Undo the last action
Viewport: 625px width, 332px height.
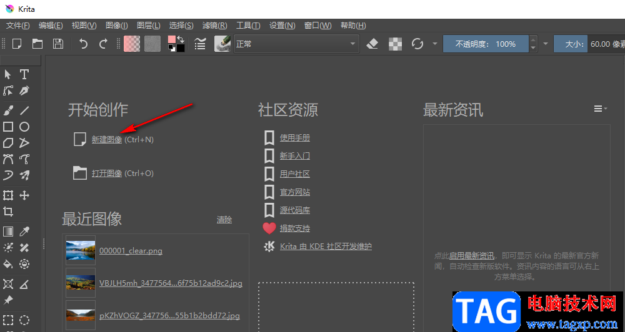click(x=83, y=44)
